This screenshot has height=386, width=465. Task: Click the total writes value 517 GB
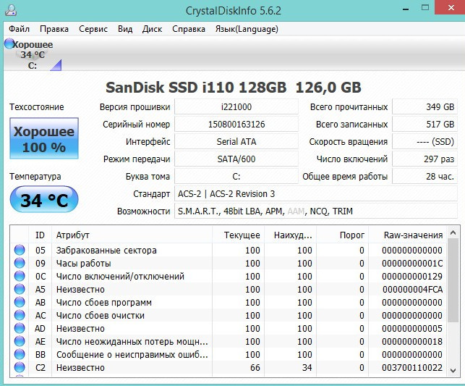tap(425, 124)
